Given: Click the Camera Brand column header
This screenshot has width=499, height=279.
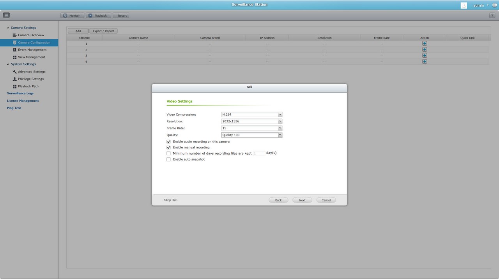Looking at the screenshot, I should pos(210,38).
